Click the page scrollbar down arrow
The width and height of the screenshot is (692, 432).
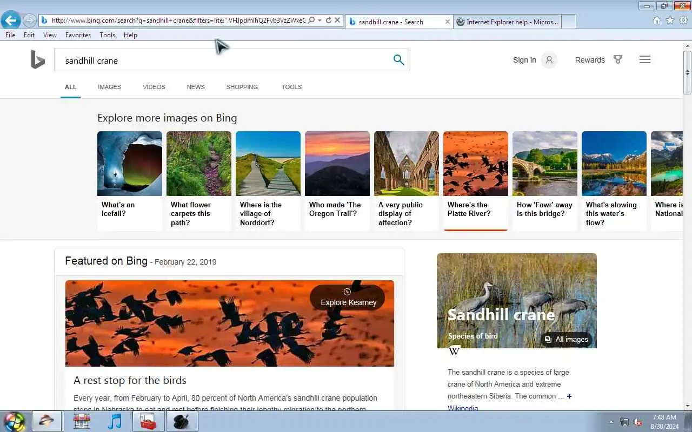tap(687, 406)
